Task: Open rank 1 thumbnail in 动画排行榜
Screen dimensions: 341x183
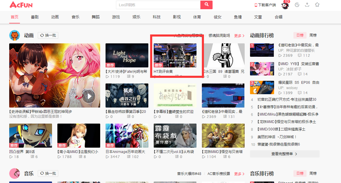Action: pyautogui.click(x=262, y=50)
